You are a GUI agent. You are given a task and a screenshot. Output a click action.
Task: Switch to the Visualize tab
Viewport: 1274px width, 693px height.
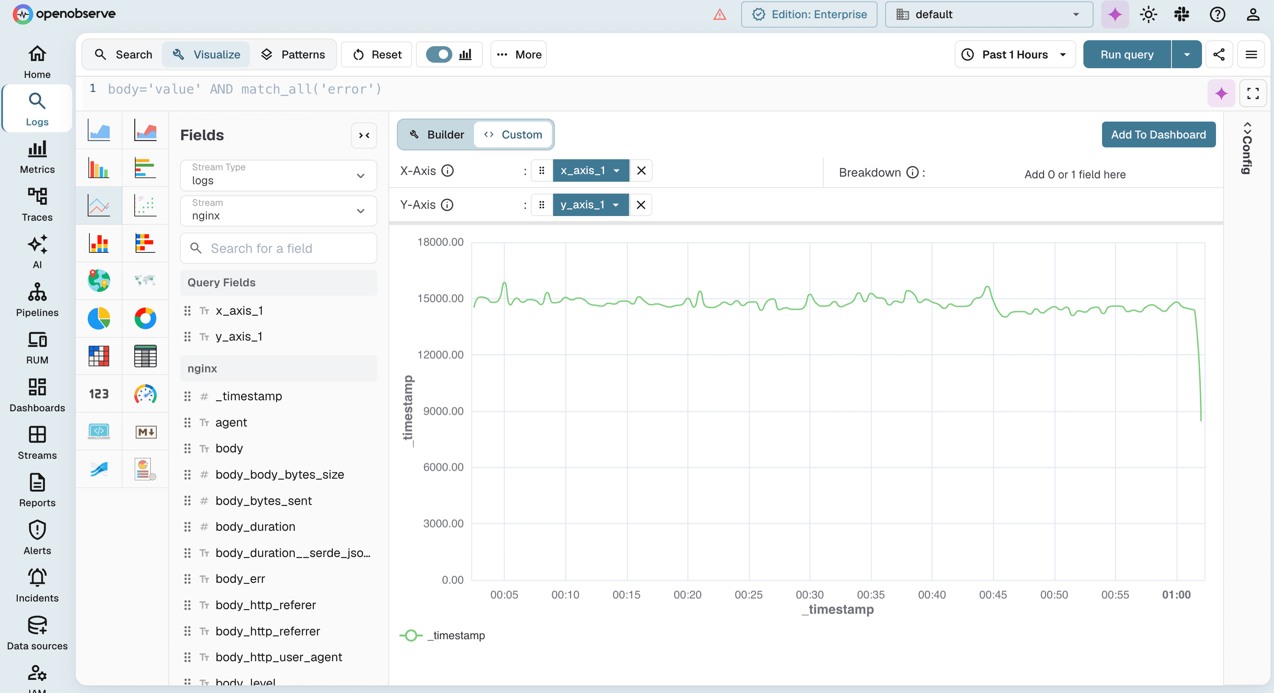pyautogui.click(x=206, y=54)
